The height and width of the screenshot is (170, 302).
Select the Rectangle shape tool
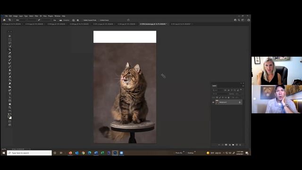(9, 101)
